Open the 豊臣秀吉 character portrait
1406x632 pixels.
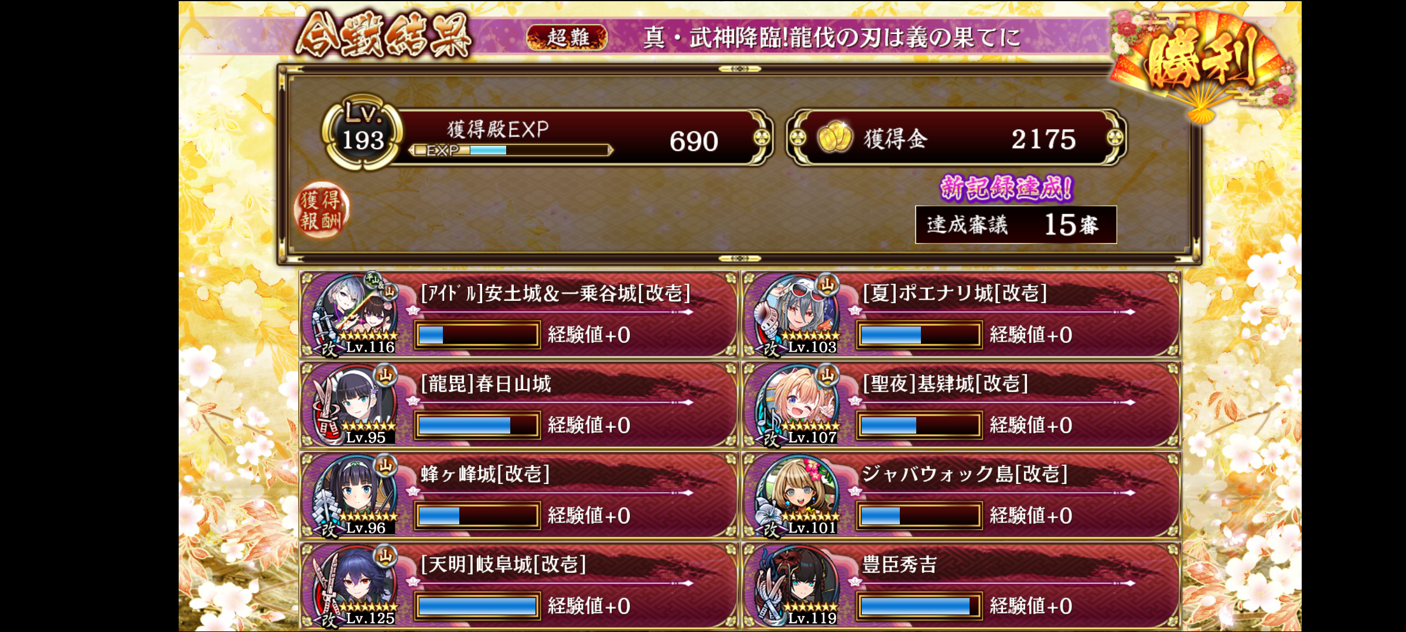click(x=798, y=586)
